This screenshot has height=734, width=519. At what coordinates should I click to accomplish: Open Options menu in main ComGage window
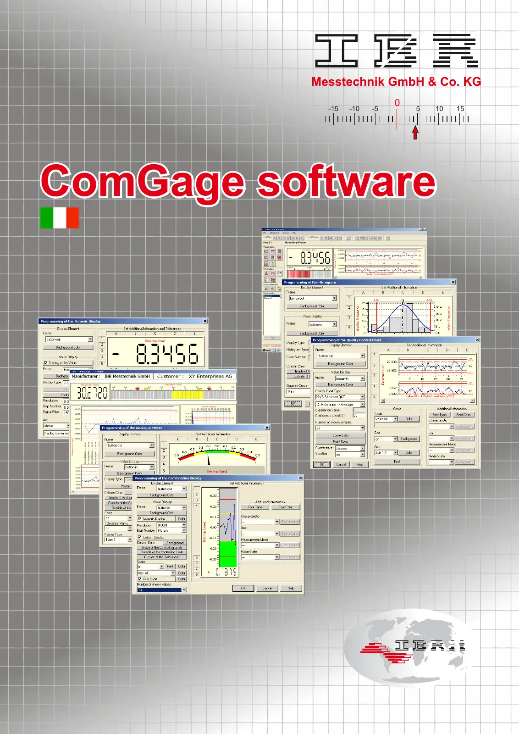[286, 233]
